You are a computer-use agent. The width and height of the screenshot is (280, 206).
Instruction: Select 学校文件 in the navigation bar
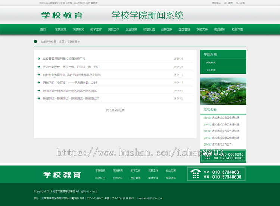tap(202, 29)
